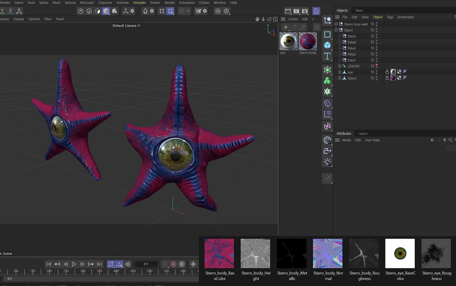
Task: Expand the eye object tree
Action: [340, 72]
